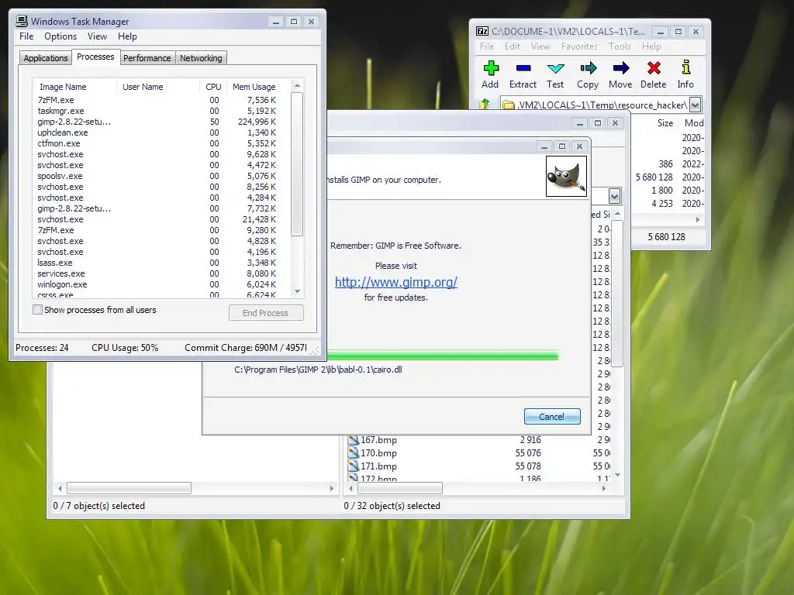Select the 170.bmp file name
The height and width of the screenshot is (595, 794).
point(378,452)
